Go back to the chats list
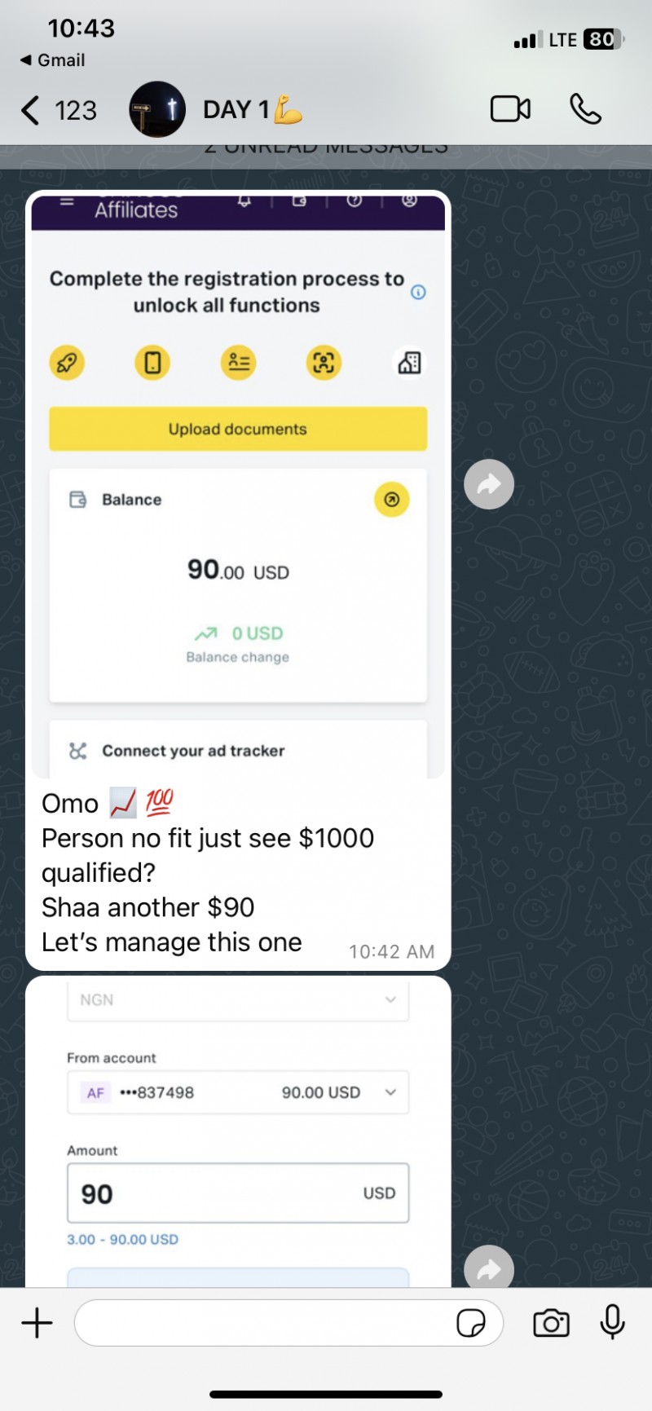The height and width of the screenshot is (1411, 652). point(57,110)
